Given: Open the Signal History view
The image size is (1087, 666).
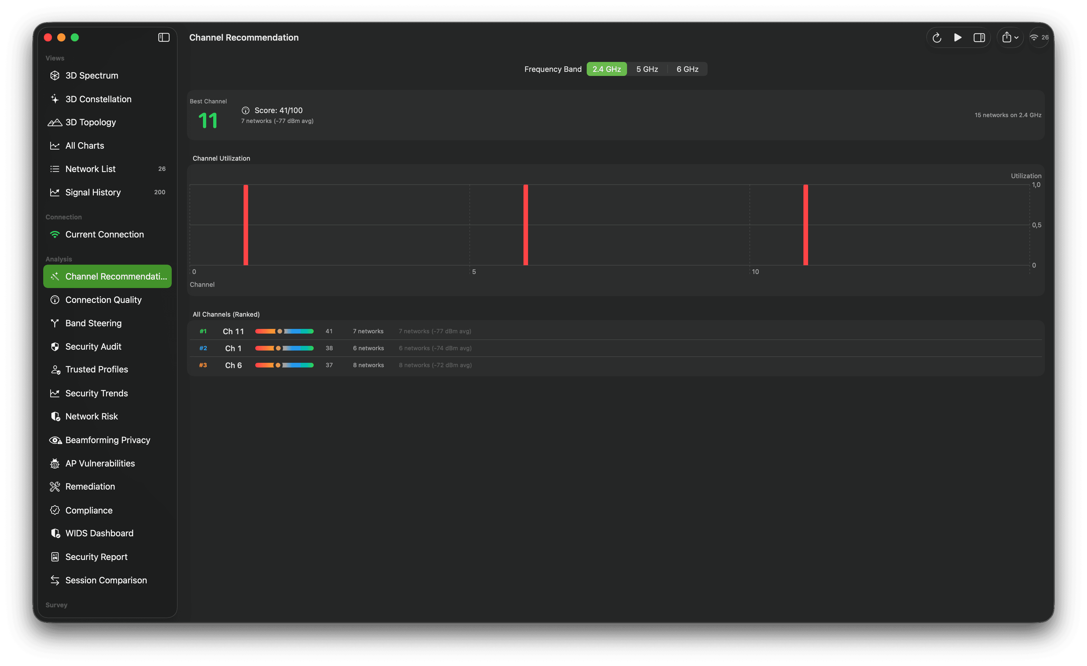Looking at the screenshot, I should coord(107,192).
